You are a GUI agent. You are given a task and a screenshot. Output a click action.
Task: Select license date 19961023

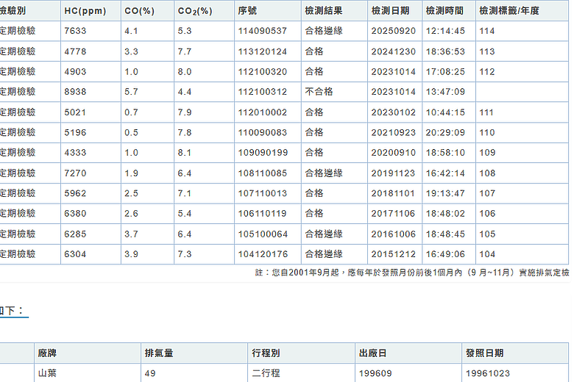coord(488,373)
